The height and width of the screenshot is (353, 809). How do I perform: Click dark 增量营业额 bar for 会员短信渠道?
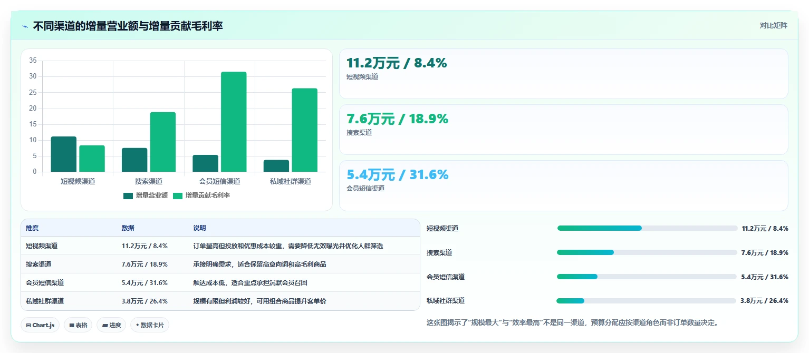pyautogui.click(x=205, y=163)
